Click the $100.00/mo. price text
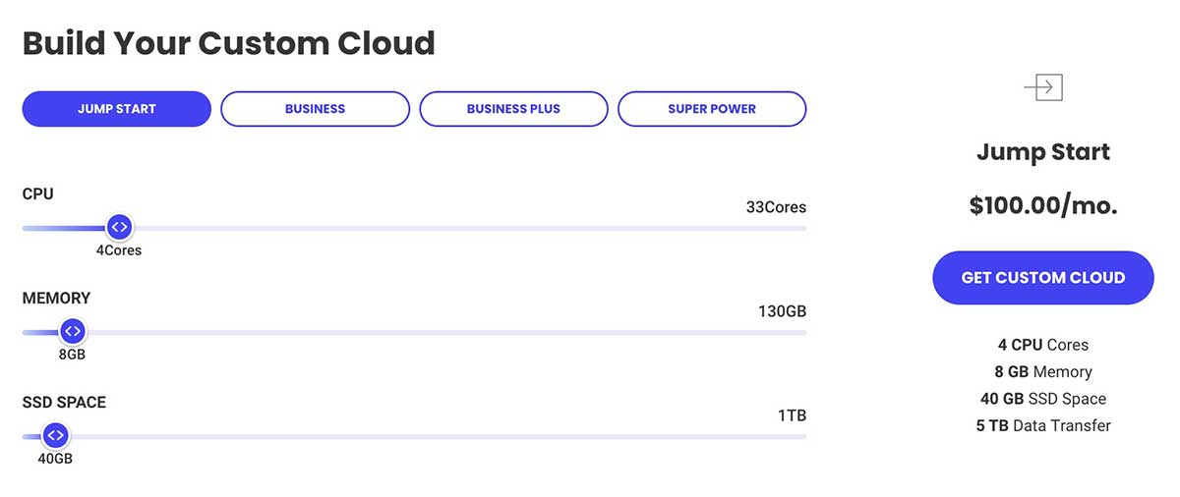The width and height of the screenshot is (1180, 497). pos(1043,205)
